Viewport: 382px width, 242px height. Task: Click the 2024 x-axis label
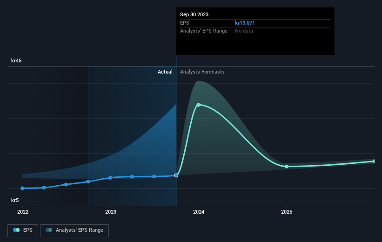pos(199,212)
